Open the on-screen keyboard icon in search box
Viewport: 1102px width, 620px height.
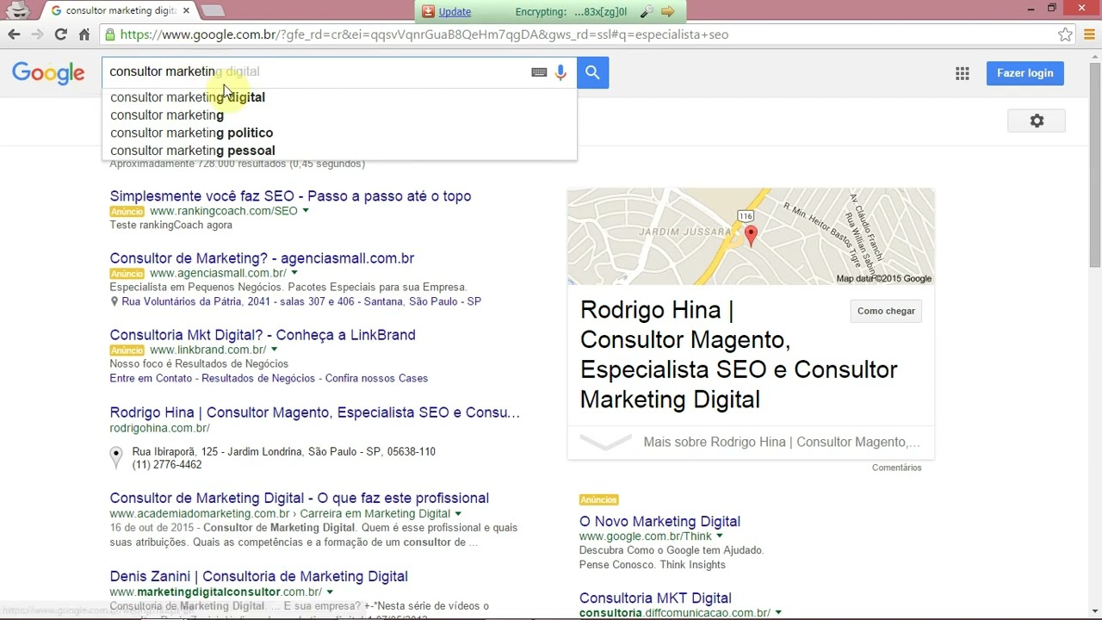[x=538, y=72]
